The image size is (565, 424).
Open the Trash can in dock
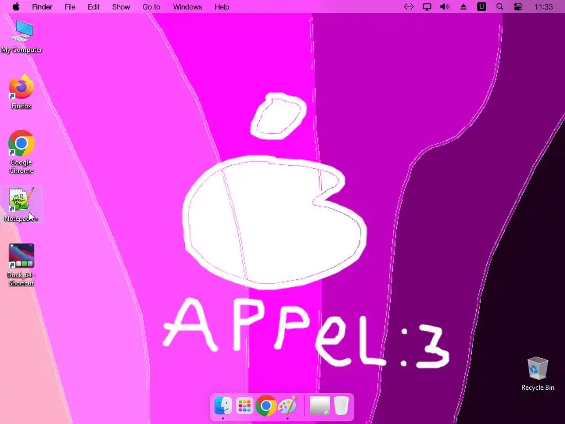point(341,406)
